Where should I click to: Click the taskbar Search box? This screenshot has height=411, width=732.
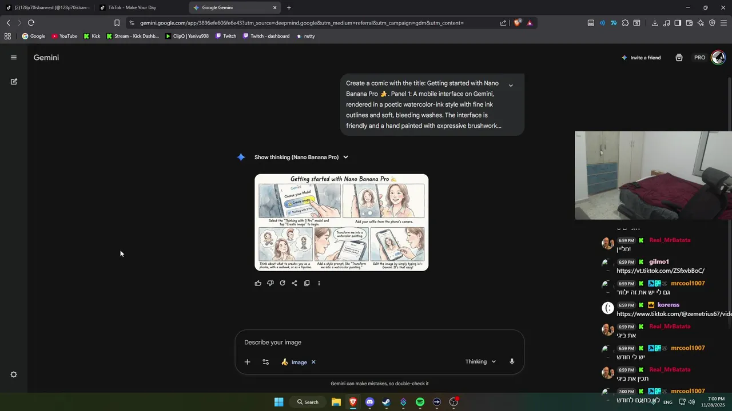(x=307, y=402)
